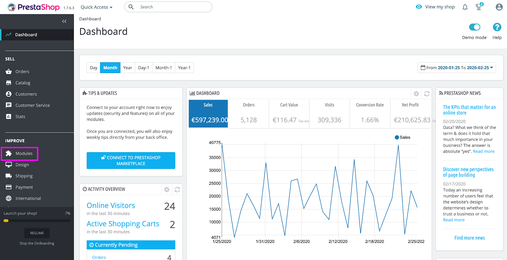Click the Dashboard breadcrumb

click(90, 19)
